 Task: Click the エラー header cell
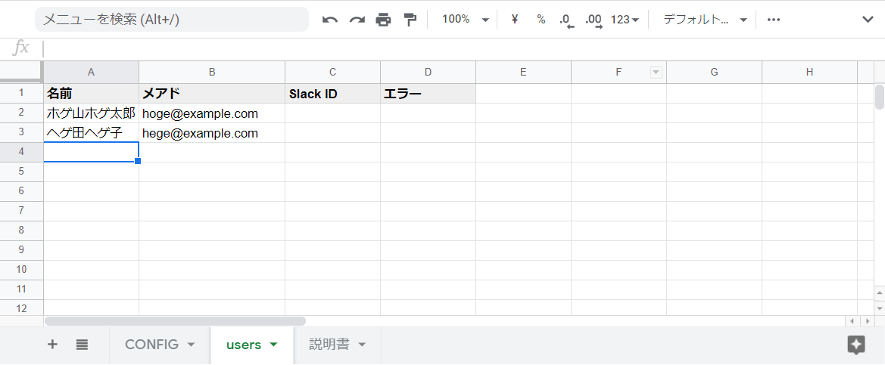click(x=428, y=94)
